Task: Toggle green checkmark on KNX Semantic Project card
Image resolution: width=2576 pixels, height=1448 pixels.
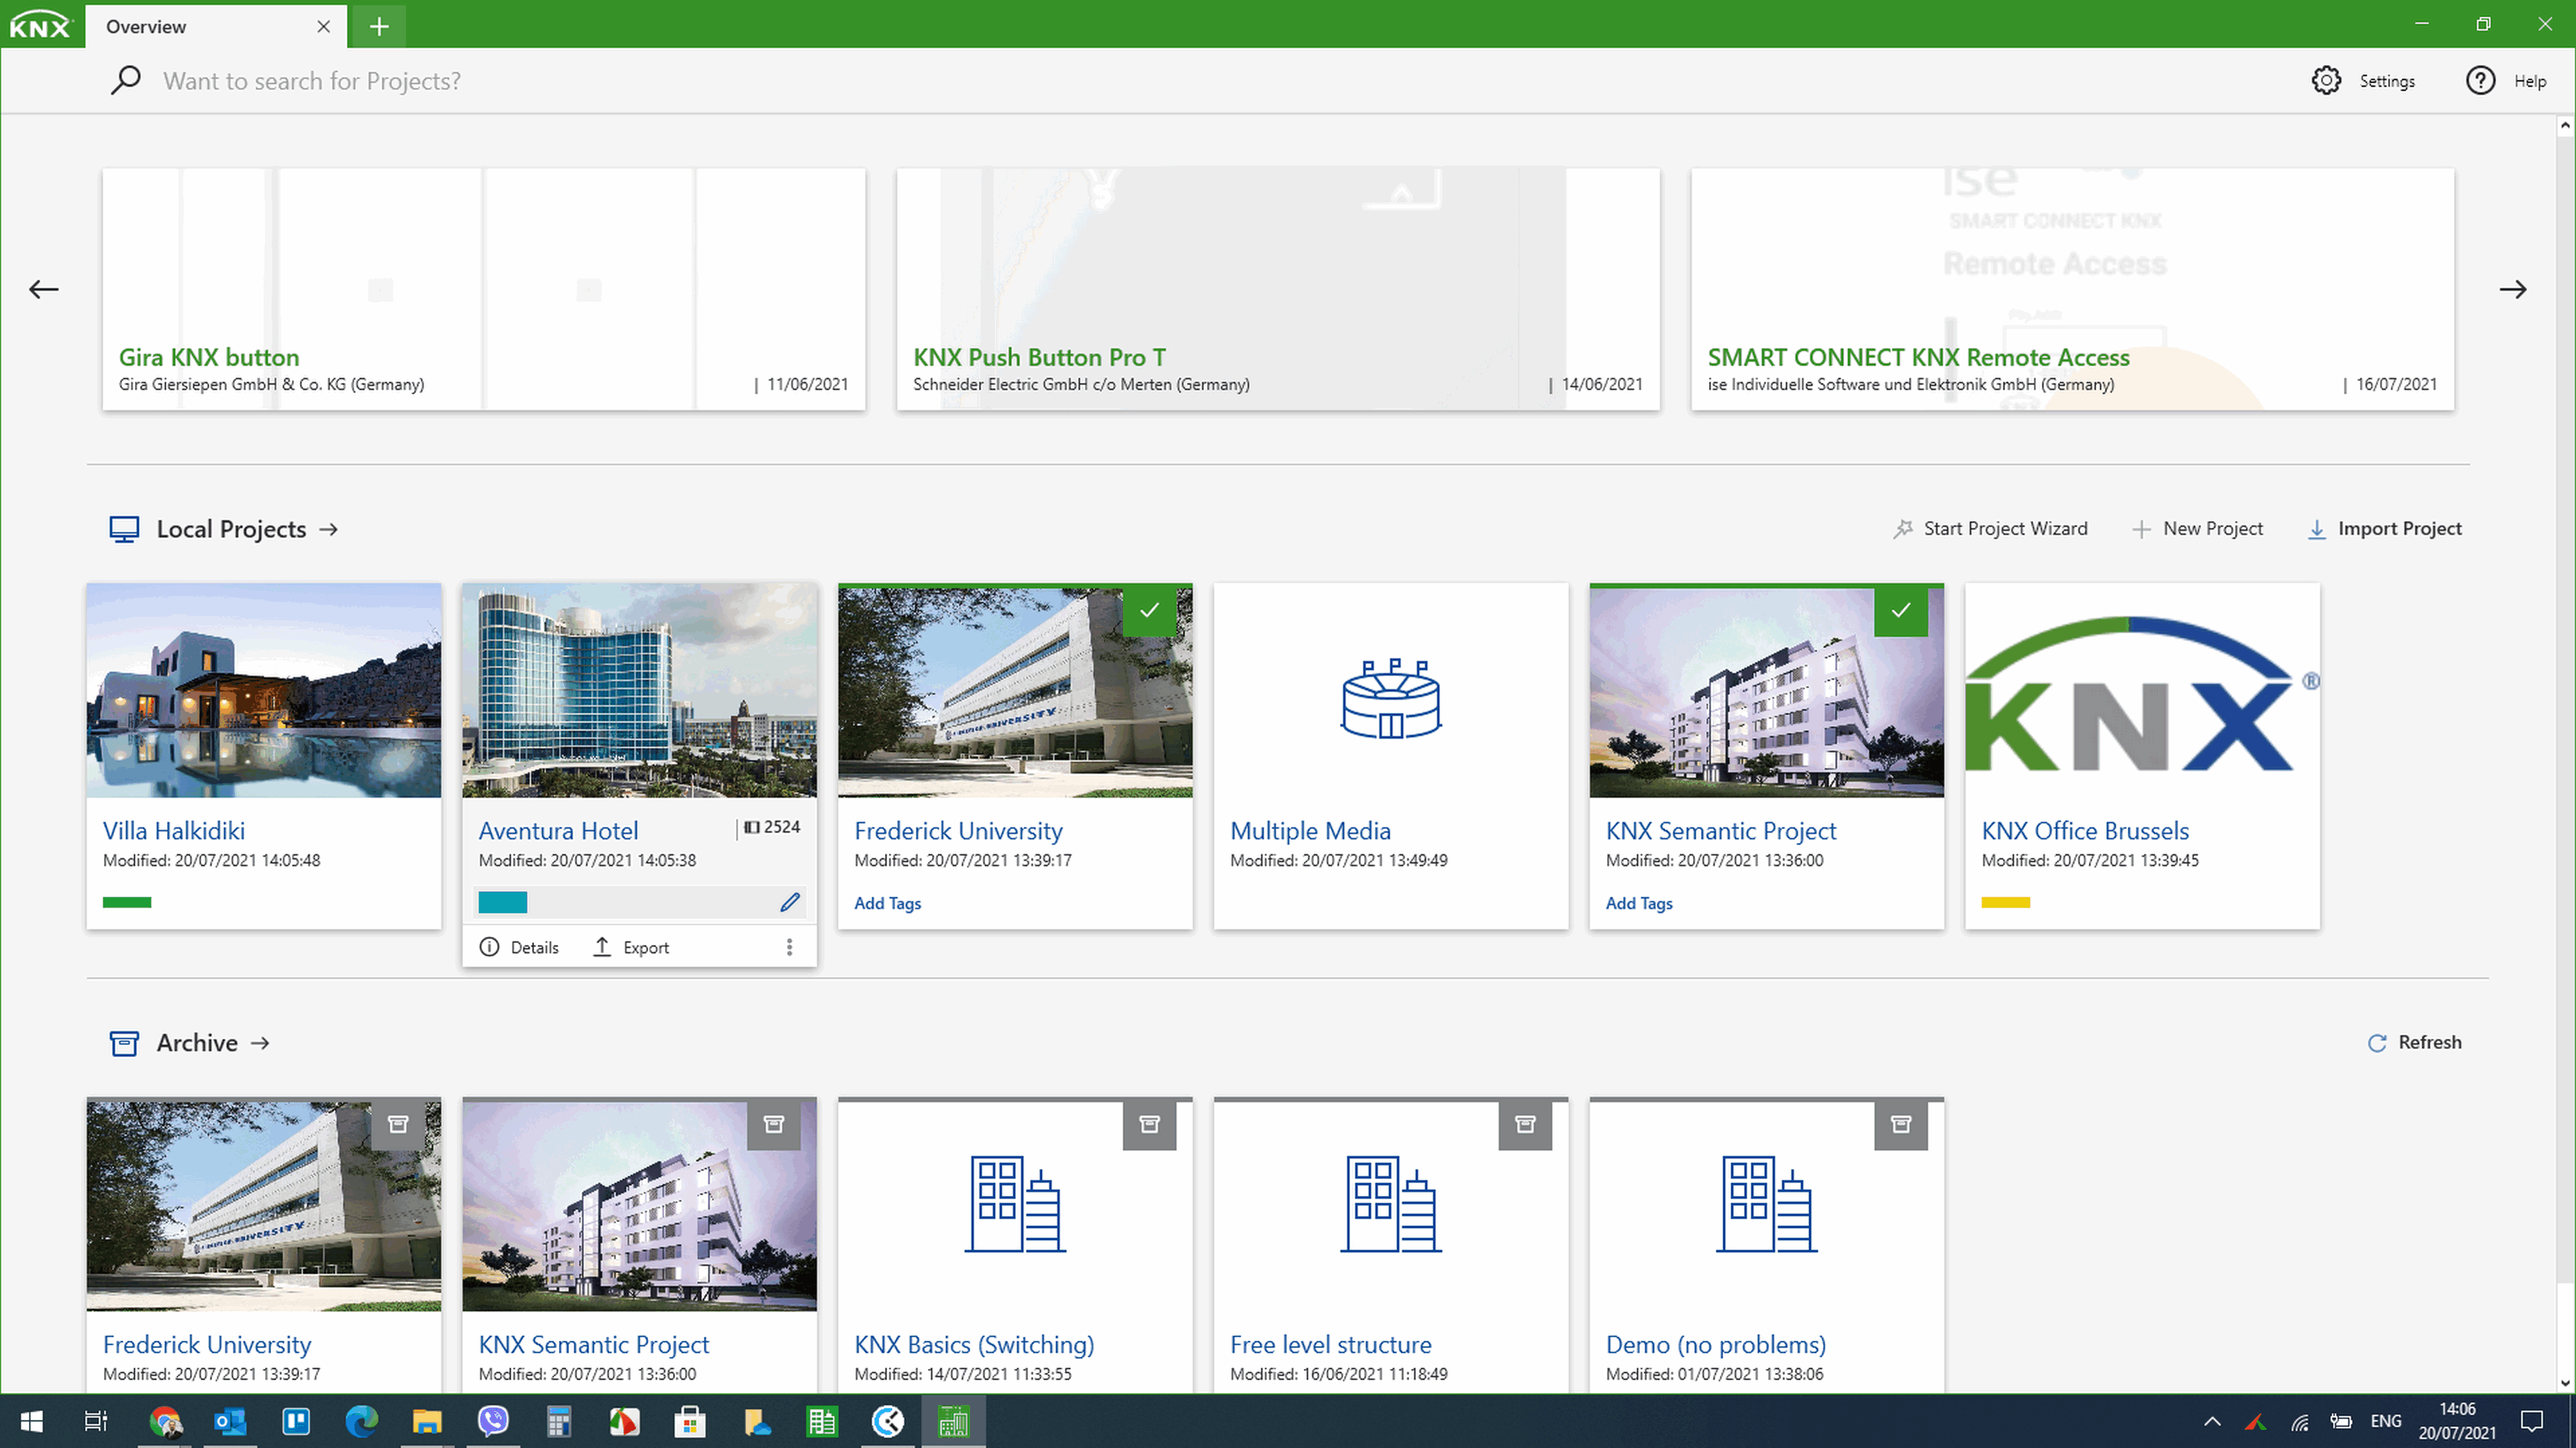Action: pos(1901,611)
